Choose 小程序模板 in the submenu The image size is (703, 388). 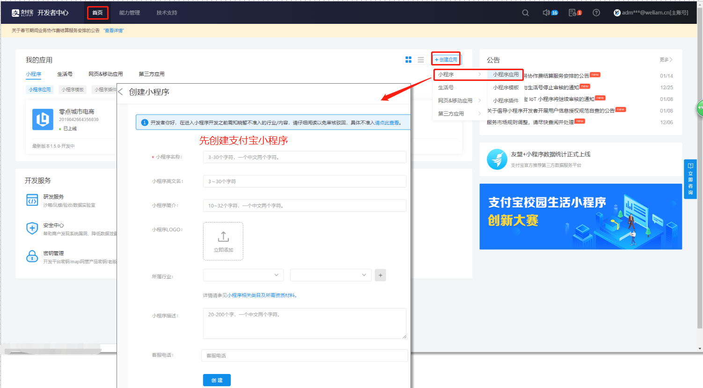(x=506, y=87)
